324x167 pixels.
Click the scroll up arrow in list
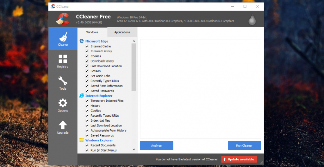point(134,41)
